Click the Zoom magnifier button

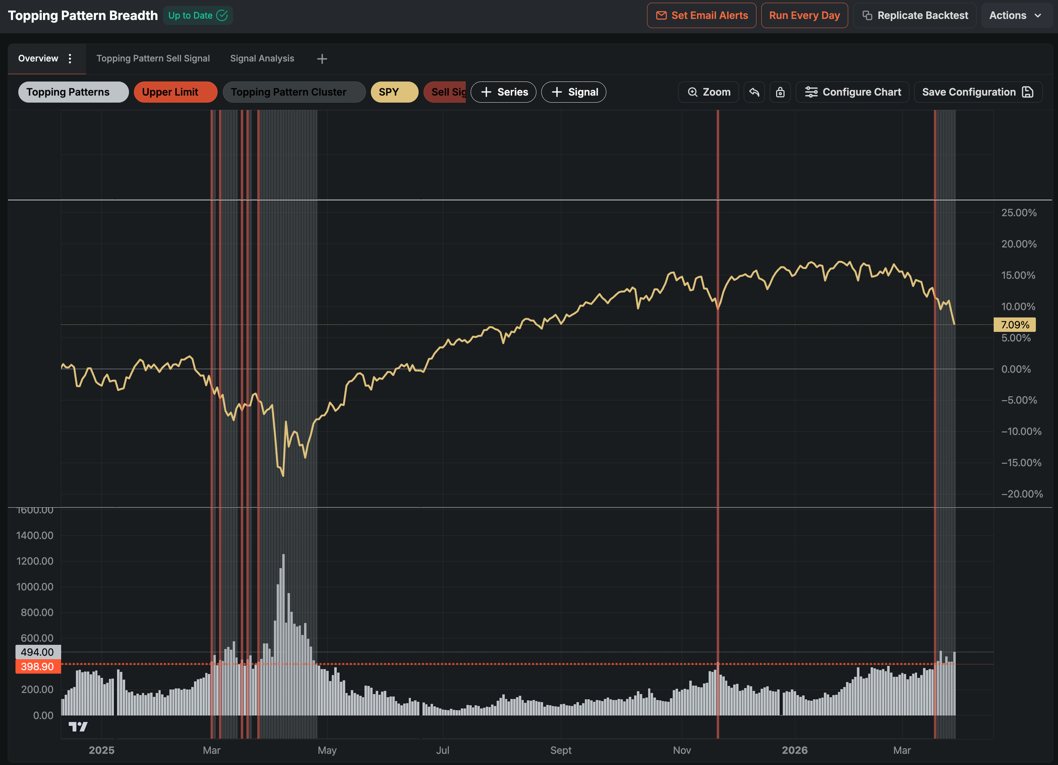point(708,92)
